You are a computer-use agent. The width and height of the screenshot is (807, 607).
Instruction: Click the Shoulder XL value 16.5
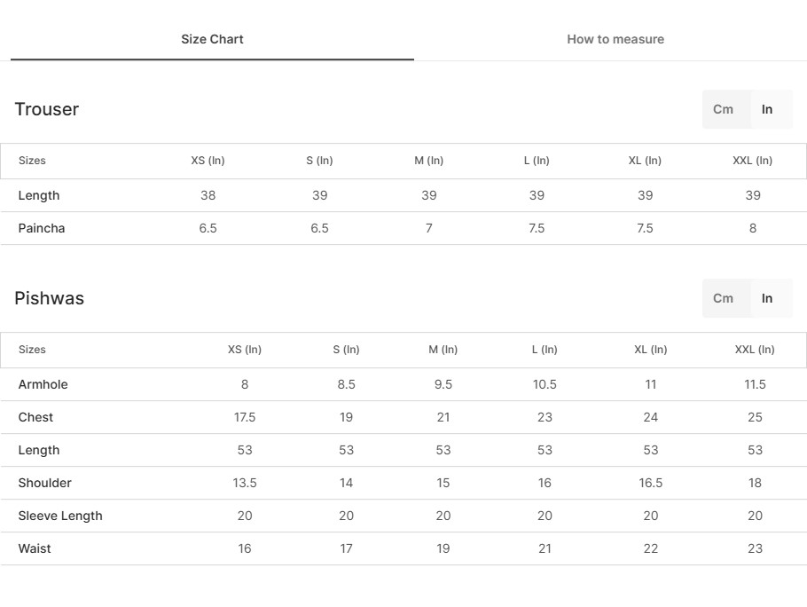click(651, 483)
